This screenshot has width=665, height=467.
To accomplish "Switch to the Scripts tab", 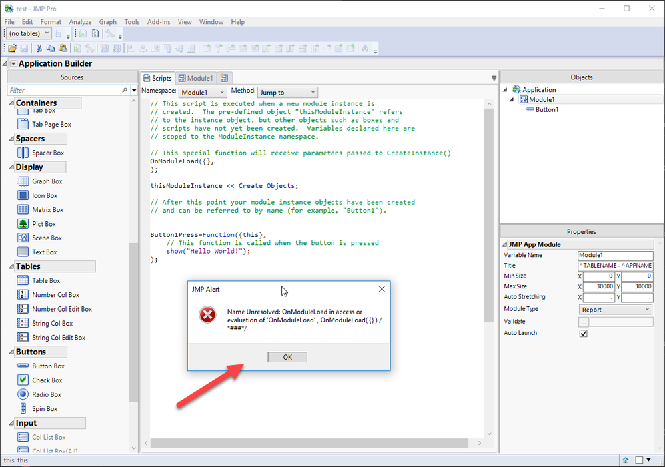I will click(157, 78).
